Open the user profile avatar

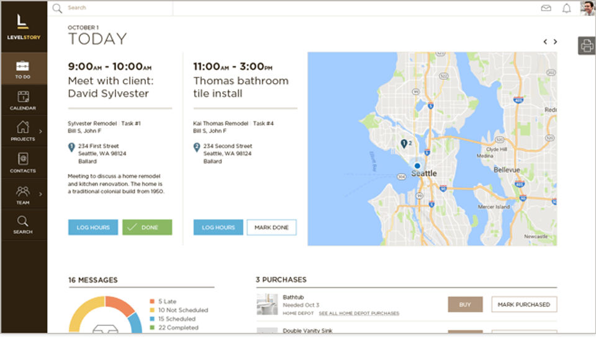[588, 8]
